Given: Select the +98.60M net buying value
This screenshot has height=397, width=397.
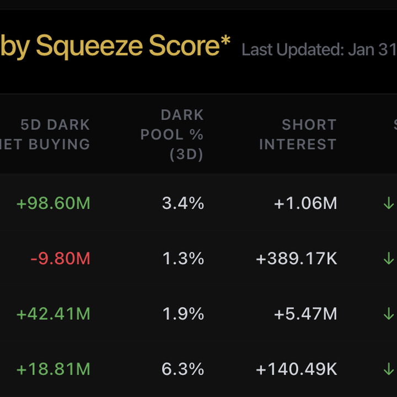Looking at the screenshot, I should pos(53,203).
